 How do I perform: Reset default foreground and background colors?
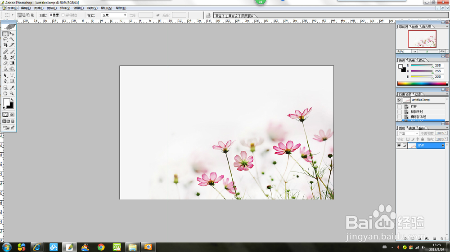point(4,108)
